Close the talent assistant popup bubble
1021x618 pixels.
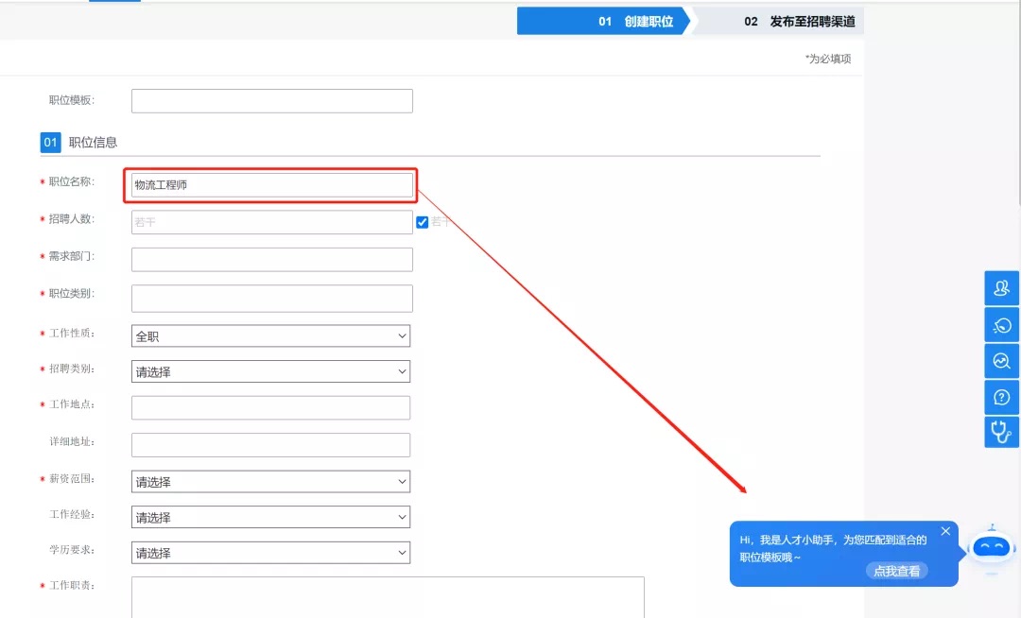(x=945, y=531)
